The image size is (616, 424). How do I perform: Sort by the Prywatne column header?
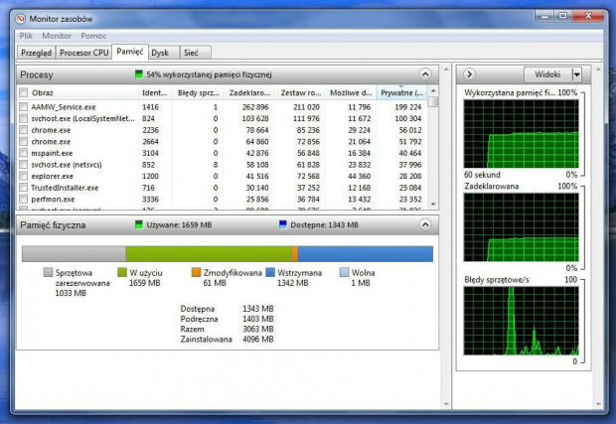coord(401,92)
